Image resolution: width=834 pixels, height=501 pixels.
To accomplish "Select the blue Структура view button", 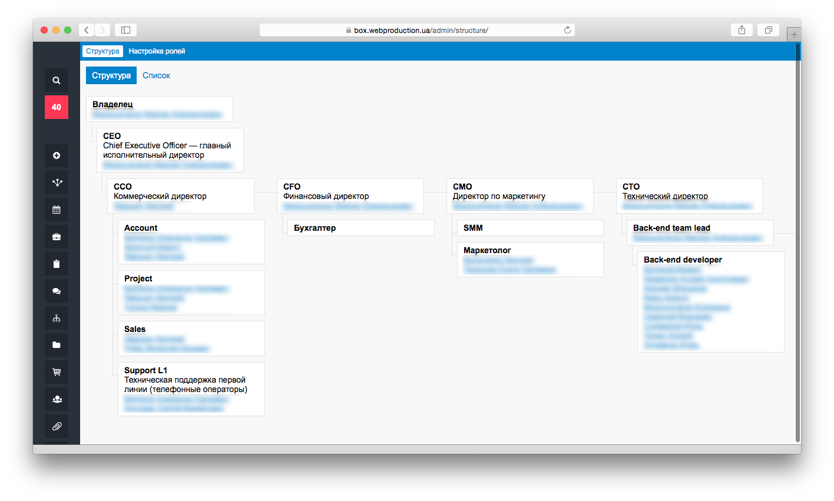I will coord(111,75).
